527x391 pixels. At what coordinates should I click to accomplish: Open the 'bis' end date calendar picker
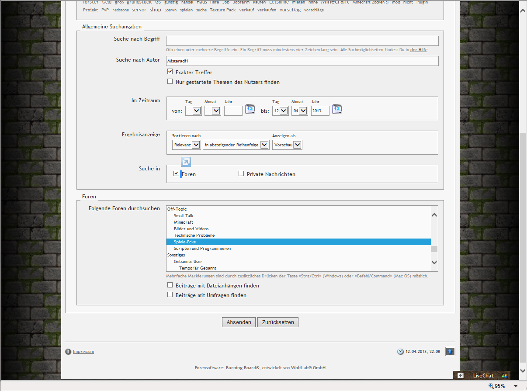336,109
